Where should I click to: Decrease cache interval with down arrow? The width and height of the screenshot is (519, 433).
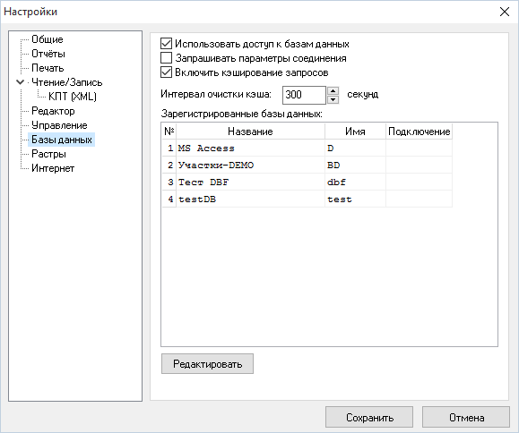point(333,99)
